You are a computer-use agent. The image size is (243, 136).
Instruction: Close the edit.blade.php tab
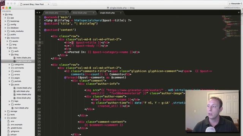click(66, 13)
